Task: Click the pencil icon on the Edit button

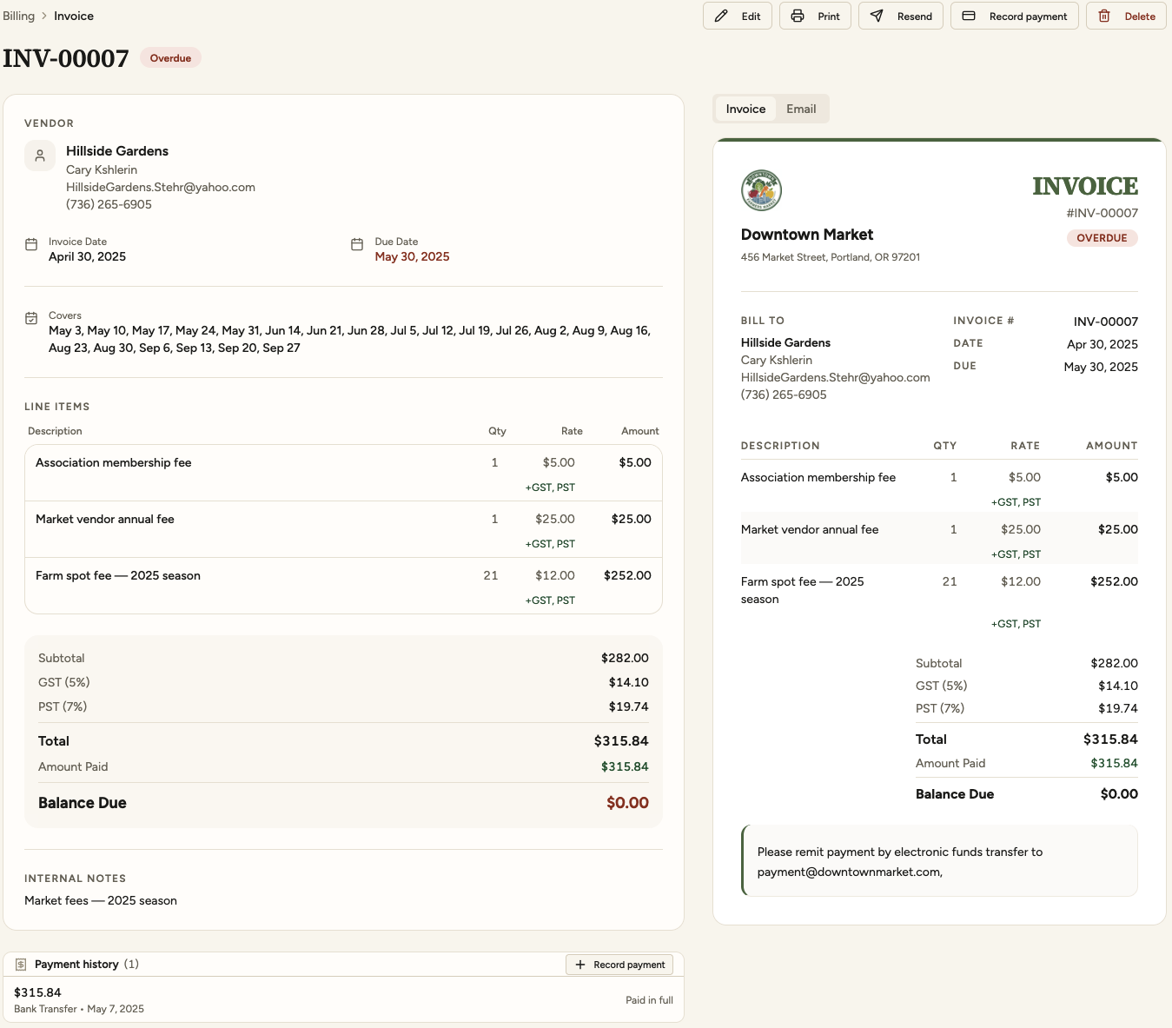Action: [x=721, y=16]
